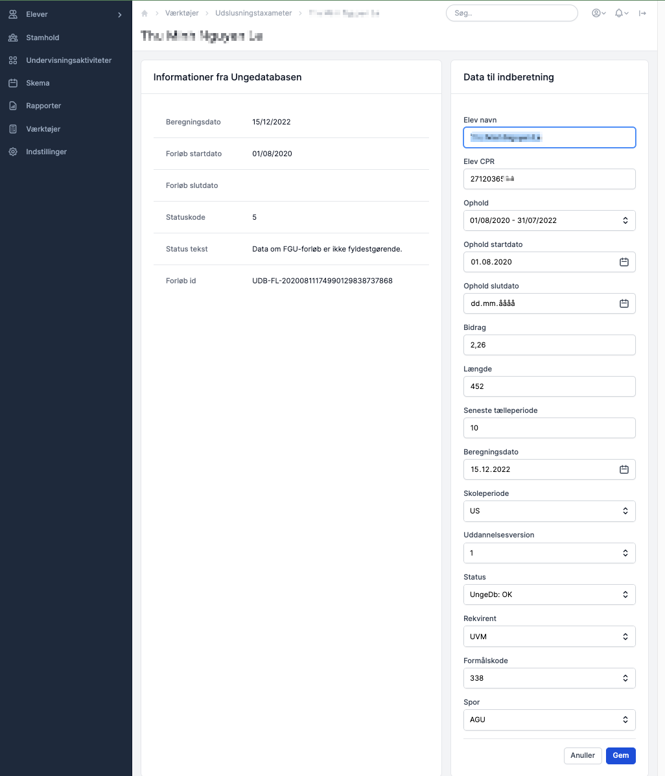Click Forløb startdato value 01/08/2020
Screen dimensions: 665x776
tap(272, 154)
